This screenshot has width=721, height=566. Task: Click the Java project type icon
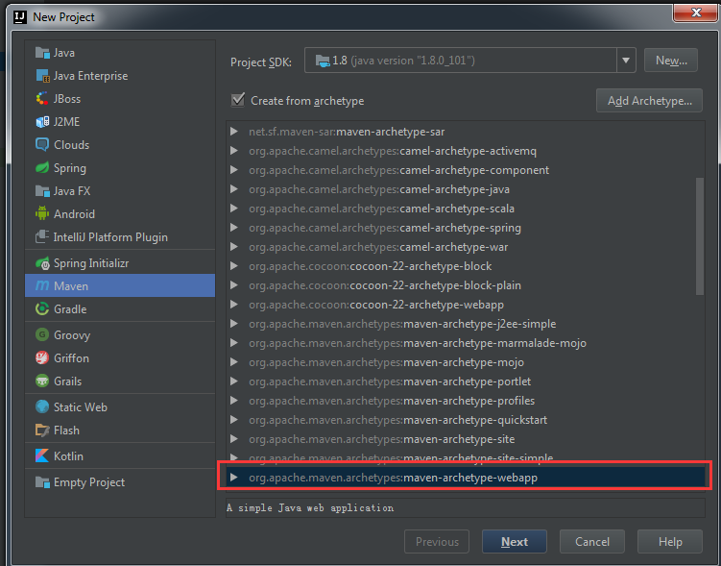click(x=42, y=53)
